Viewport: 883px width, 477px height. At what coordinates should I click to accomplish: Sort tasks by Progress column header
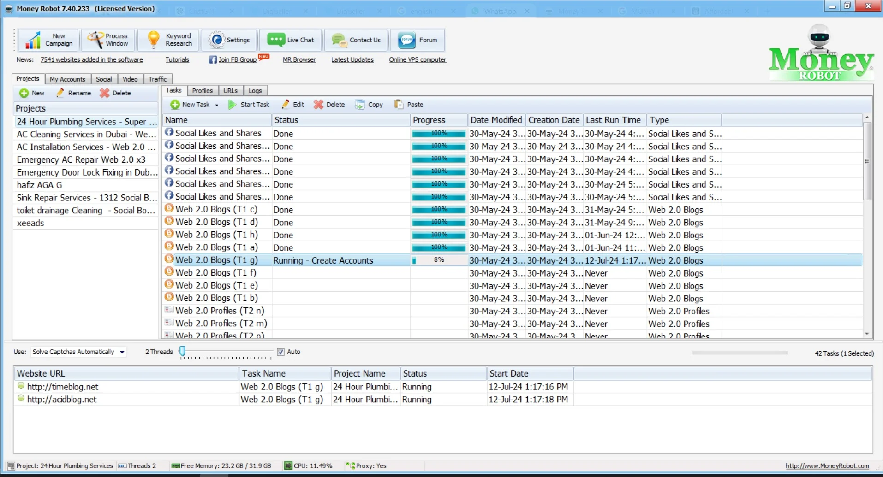pyautogui.click(x=439, y=120)
